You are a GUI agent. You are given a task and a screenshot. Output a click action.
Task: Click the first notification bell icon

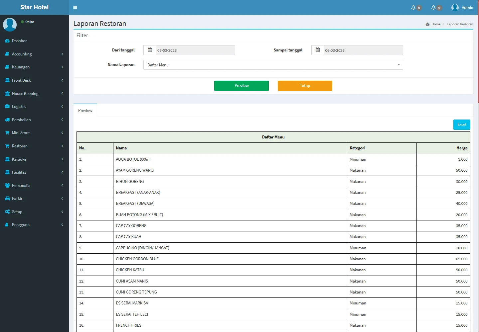(413, 7)
